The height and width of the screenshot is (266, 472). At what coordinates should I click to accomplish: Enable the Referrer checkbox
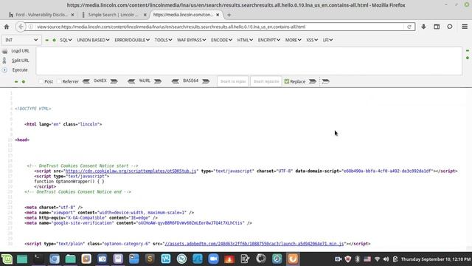click(x=59, y=81)
